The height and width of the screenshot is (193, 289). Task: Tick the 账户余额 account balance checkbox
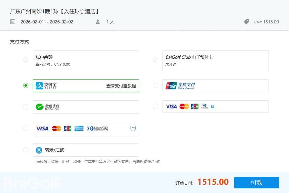pyautogui.click(x=26, y=60)
